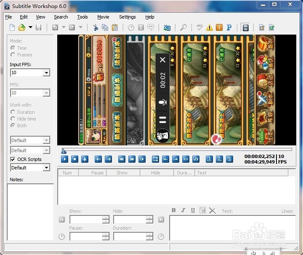Apply italic formatting with I button
Image resolution: width=303 pixels, height=255 pixels.
click(183, 210)
